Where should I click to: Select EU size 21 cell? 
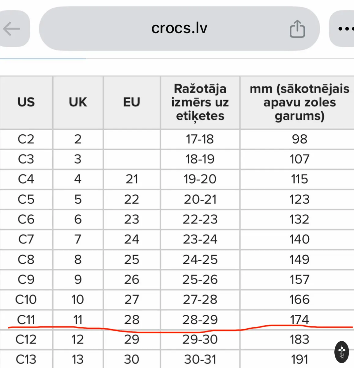(x=132, y=179)
